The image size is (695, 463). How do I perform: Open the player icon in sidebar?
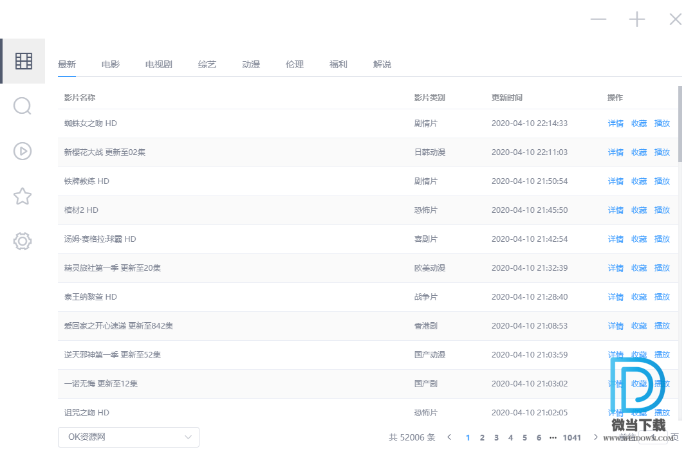click(23, 151)
